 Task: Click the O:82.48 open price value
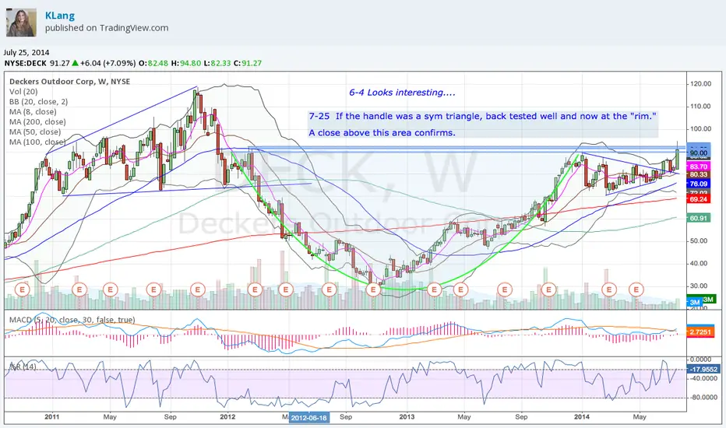pos(153,63)
